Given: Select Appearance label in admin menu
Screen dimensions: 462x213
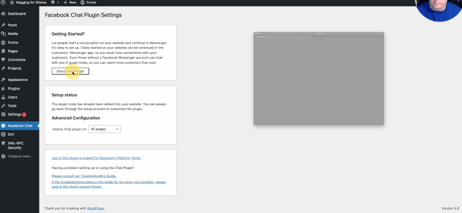Looking at the screenshot, I should [x=18, y=80].
